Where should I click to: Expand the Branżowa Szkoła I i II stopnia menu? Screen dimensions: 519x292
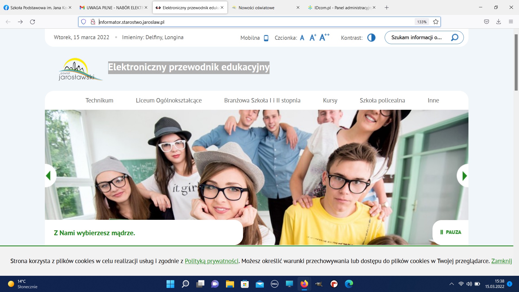262,101
